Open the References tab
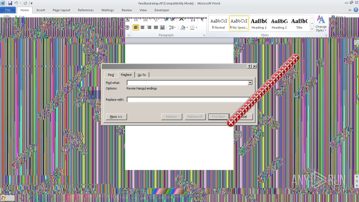The width and height of the screenshot is (359, 202). [86, 10]
